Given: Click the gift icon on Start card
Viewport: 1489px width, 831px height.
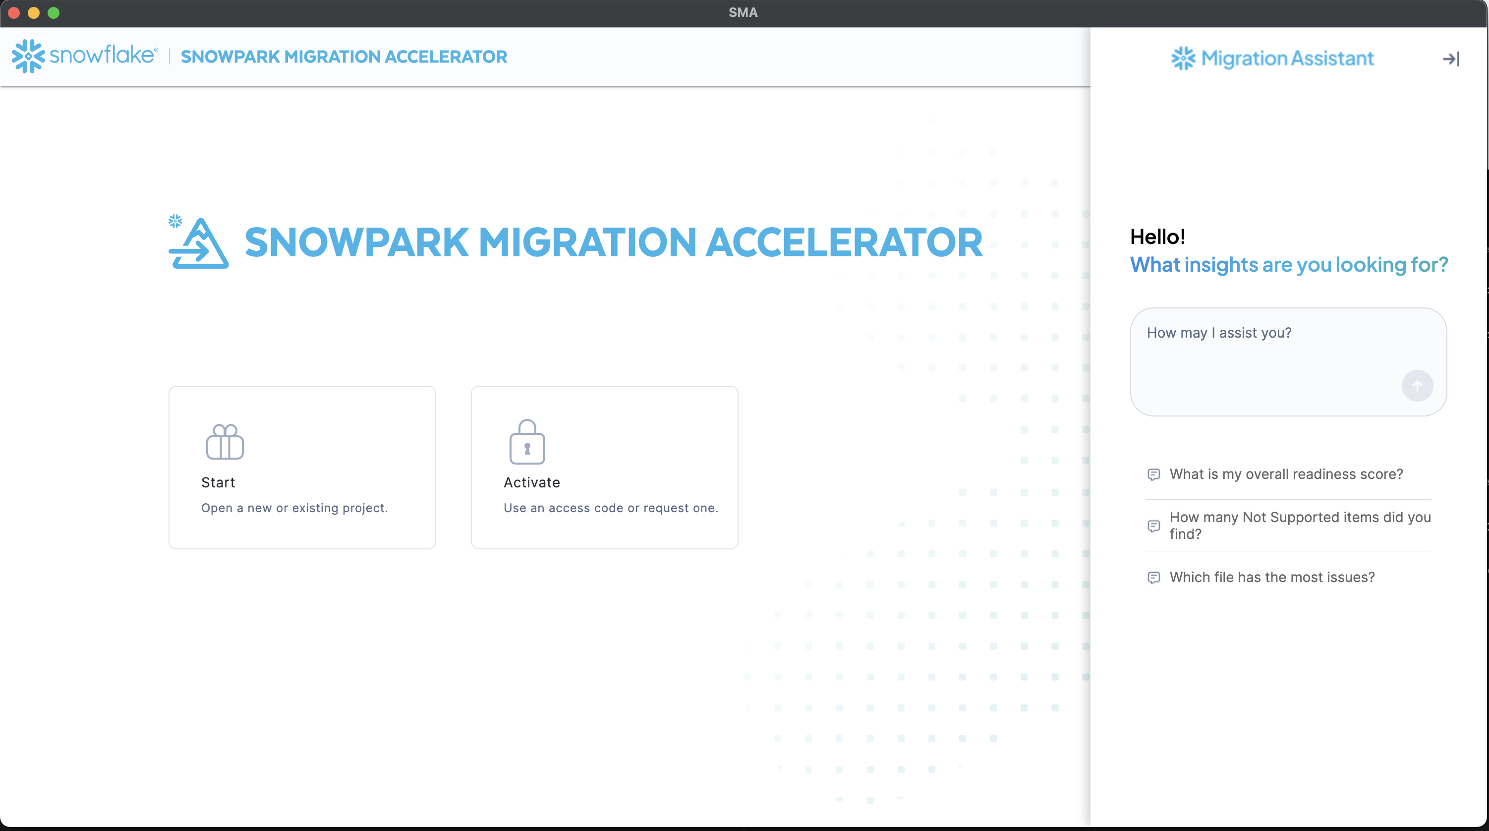Looking at the screenshot, I should tap(225, 442).
